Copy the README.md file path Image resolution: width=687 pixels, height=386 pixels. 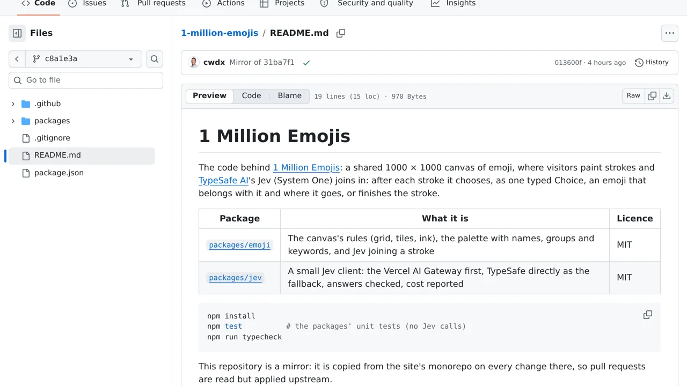pos(341,33)
